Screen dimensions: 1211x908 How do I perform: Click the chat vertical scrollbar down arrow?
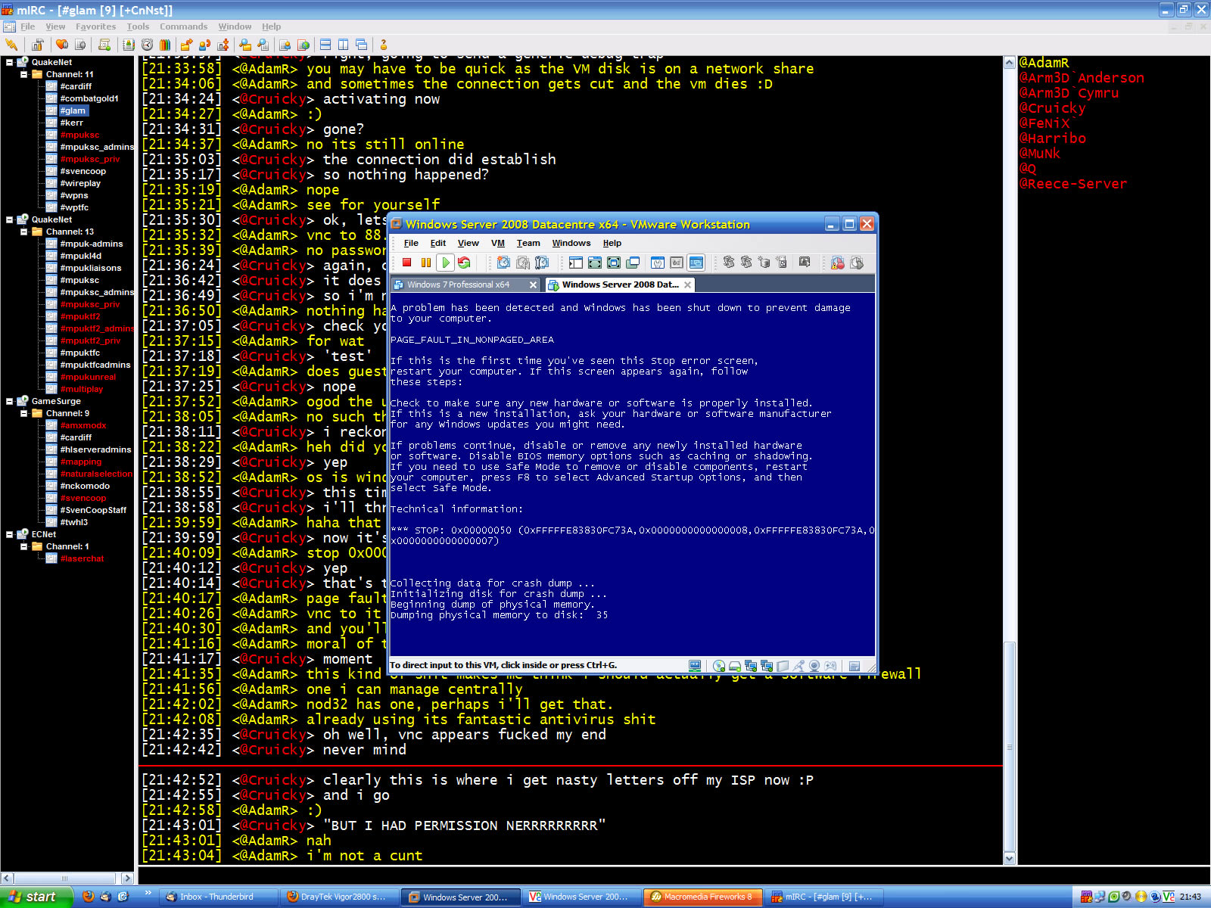pos(1009,859)
